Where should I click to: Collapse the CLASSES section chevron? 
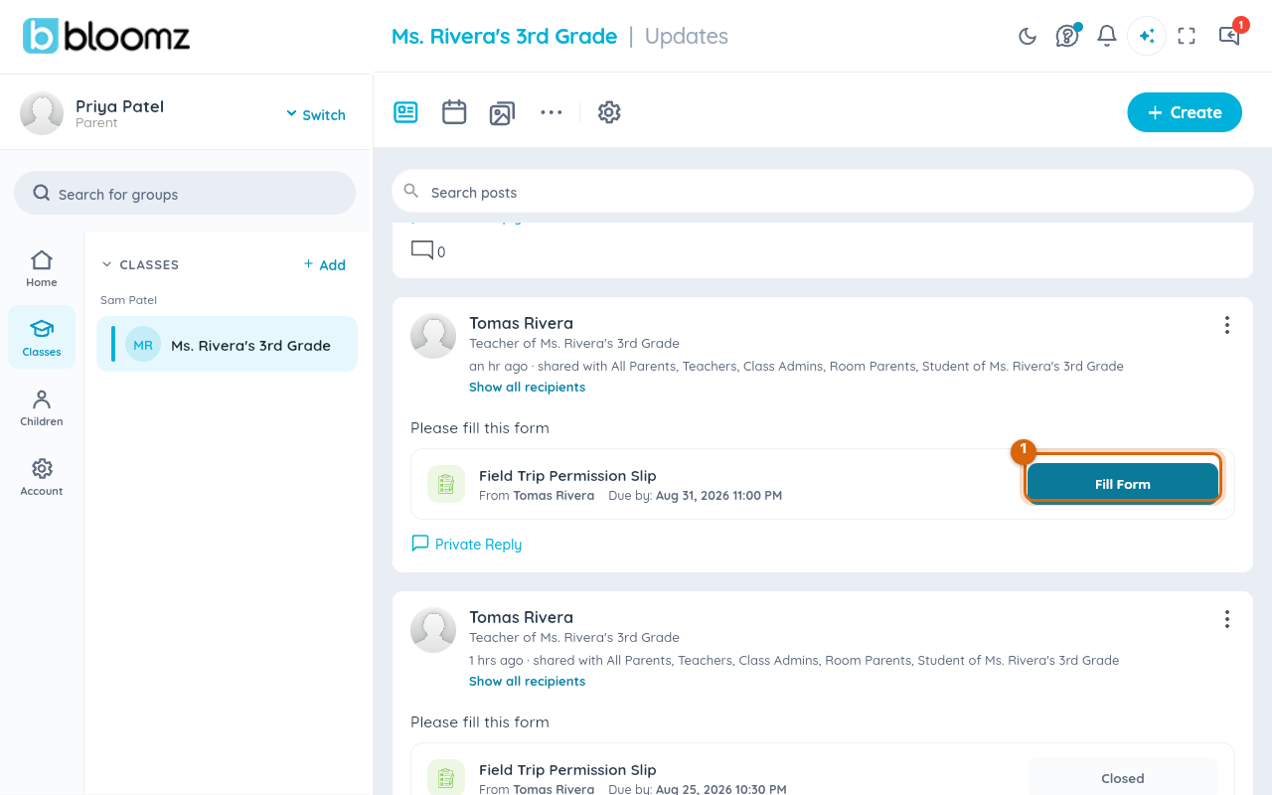[107, 264]
